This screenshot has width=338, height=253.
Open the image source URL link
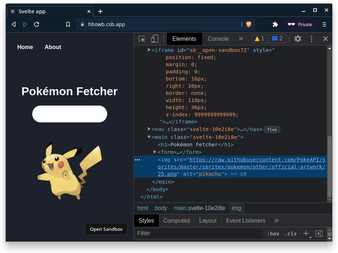pyautogui.click(x=242, y=167)
